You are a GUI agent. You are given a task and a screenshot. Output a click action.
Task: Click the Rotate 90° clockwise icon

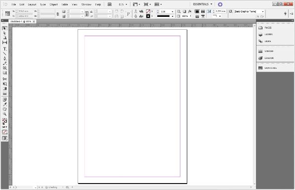point(117,11)
